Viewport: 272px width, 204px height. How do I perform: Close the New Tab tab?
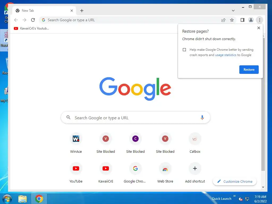pos(72,11)
